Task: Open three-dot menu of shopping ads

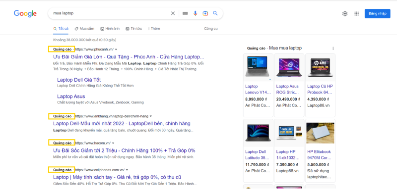Action: [x=333, y=48]
